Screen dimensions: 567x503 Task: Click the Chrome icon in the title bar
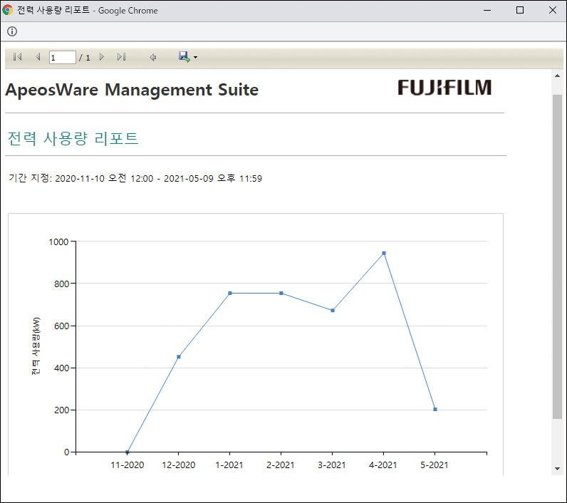(8, 11)
